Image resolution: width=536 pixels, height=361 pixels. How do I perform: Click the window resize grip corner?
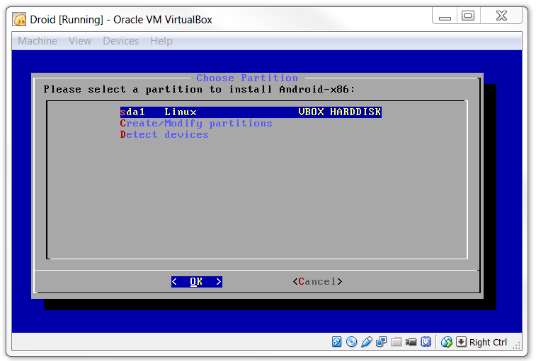tap(516, 345)
